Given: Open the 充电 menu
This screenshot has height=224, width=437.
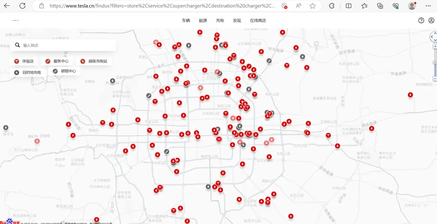Looking at the screenshot, I should click(x=220, y=20).
